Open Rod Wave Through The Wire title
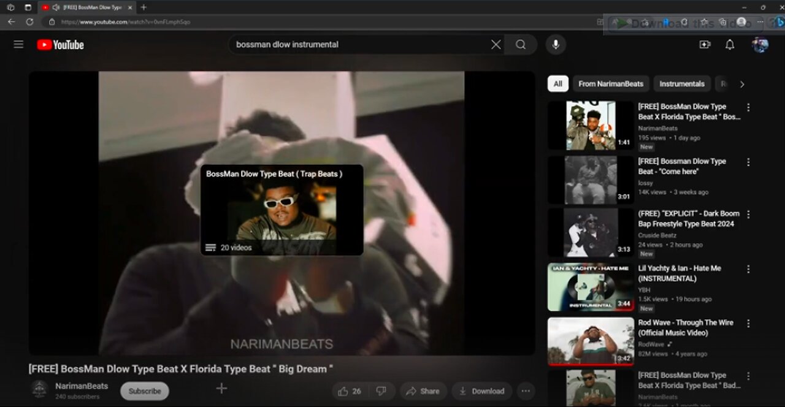 (x=686, y=328)
